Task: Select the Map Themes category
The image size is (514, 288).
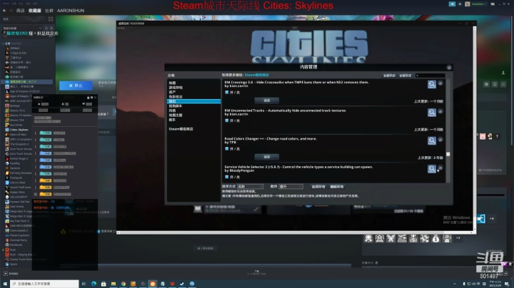Action: (x=176, y=115)
